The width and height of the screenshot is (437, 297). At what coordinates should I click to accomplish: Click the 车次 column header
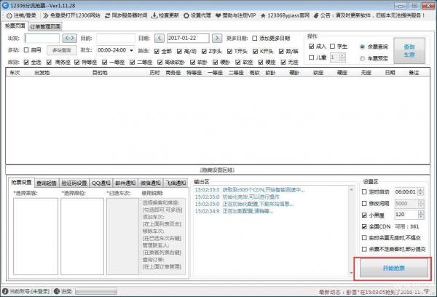pos(15,73)
